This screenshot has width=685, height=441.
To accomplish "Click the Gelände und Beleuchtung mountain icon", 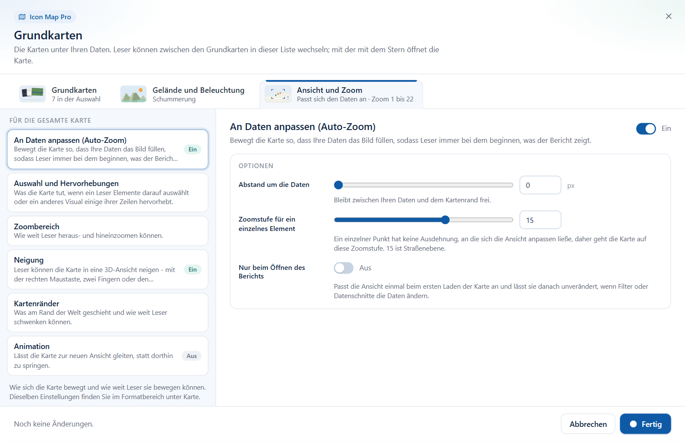I will (134, 94).
